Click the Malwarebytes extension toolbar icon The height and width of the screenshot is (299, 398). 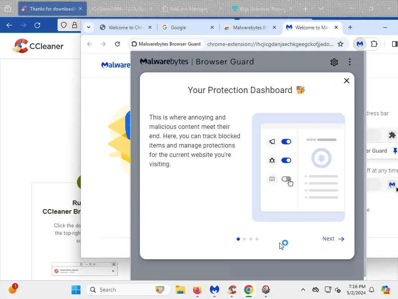tap(360, 44)
